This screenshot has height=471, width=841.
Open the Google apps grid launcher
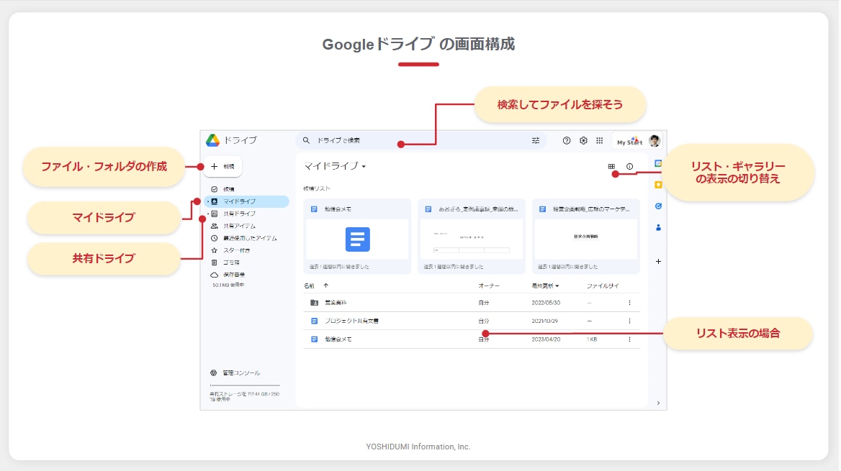click(x=600, y=140)
